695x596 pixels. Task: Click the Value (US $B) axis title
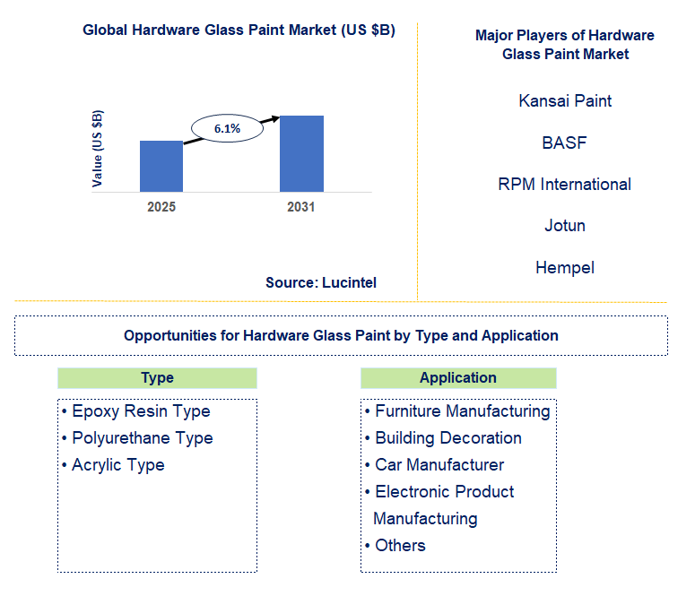click(x=97, y=149)
